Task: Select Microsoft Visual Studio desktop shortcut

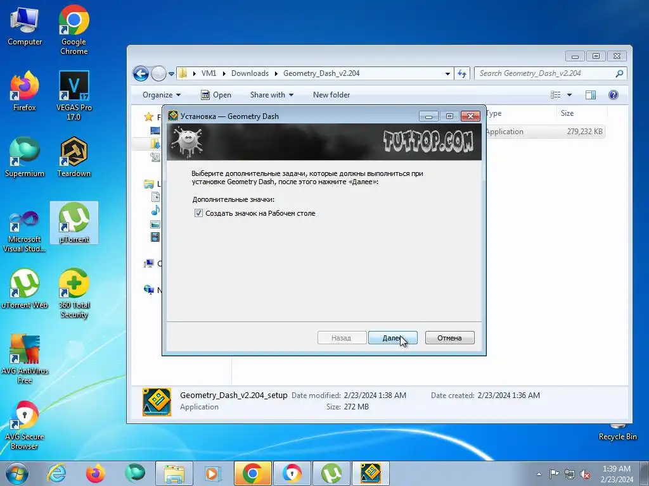Action: point(25,232)
